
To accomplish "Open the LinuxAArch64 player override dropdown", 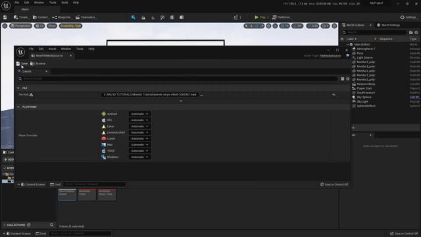I will [x=139, y=132].
